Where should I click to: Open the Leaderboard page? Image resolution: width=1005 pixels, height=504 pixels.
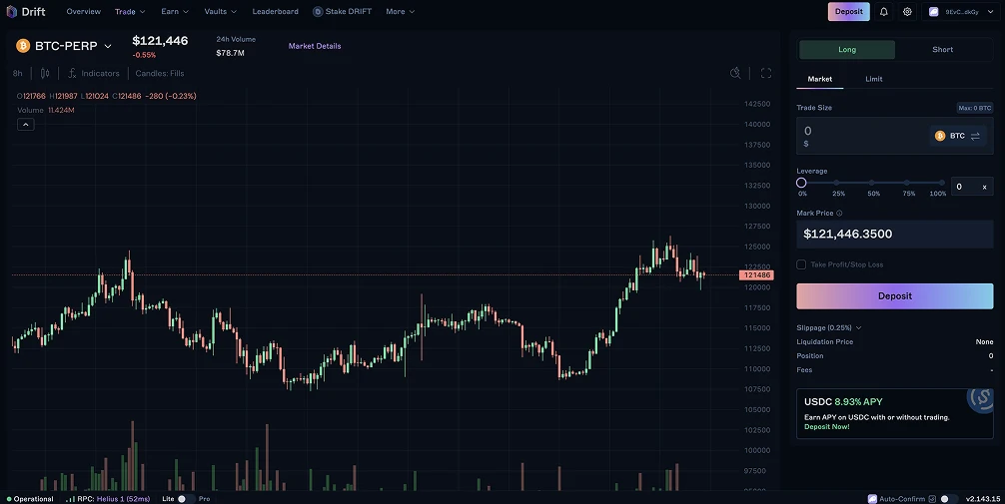pyautogui.click(x=275, y=12)
